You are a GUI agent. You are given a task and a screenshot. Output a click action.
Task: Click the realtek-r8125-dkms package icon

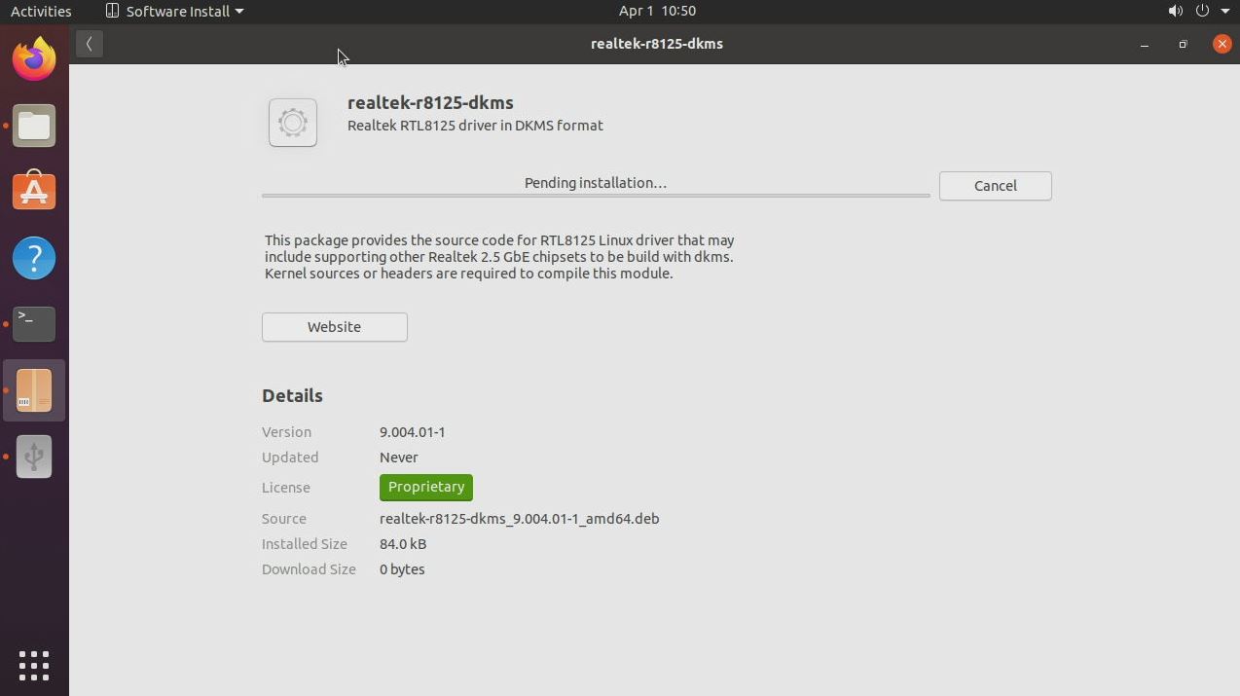click(293, 123)
